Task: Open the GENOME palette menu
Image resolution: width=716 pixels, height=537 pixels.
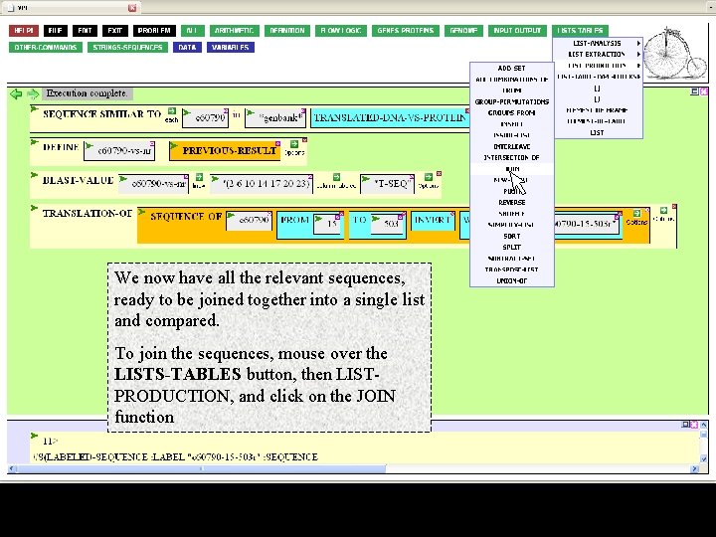Action: click(x=463, y=31)
